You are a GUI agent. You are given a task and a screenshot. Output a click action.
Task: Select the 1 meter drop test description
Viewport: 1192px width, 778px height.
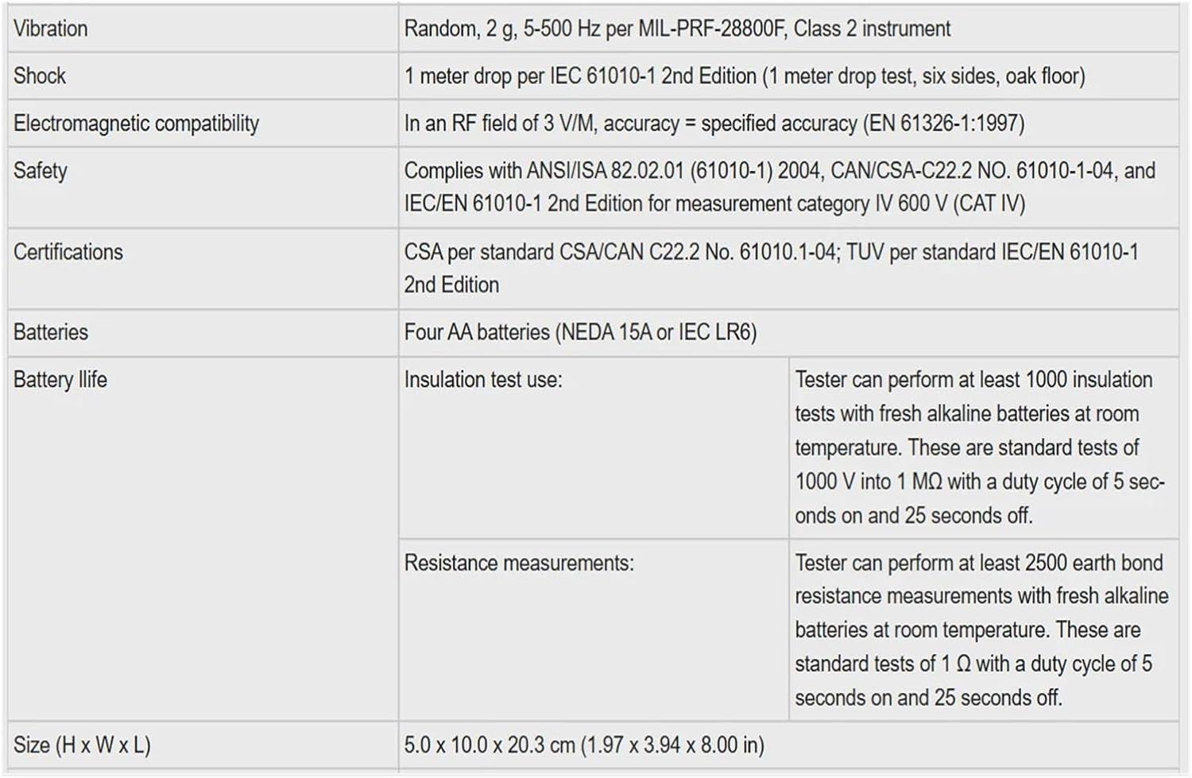[744, 76]
